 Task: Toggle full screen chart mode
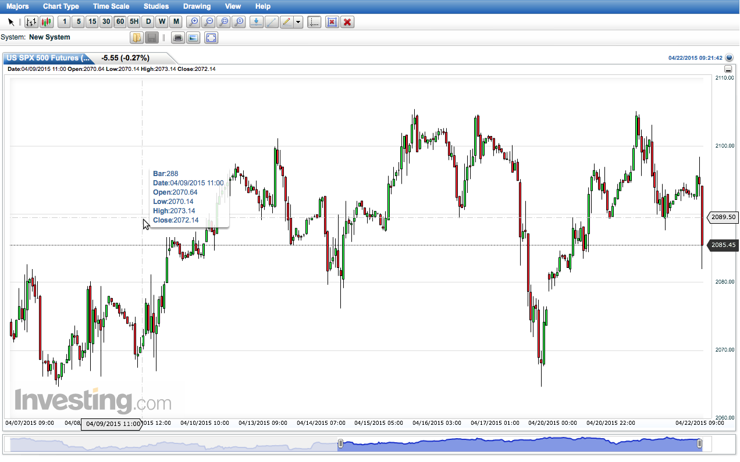211,38
